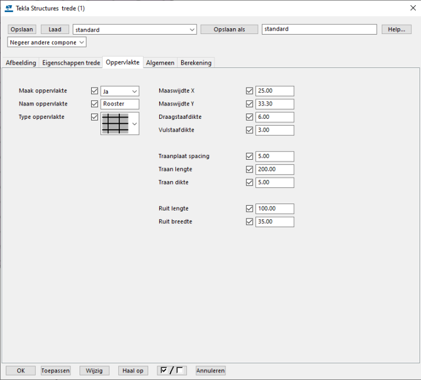
Task: Switch to the Afbeelding tab
Action: tap(21, 63)
